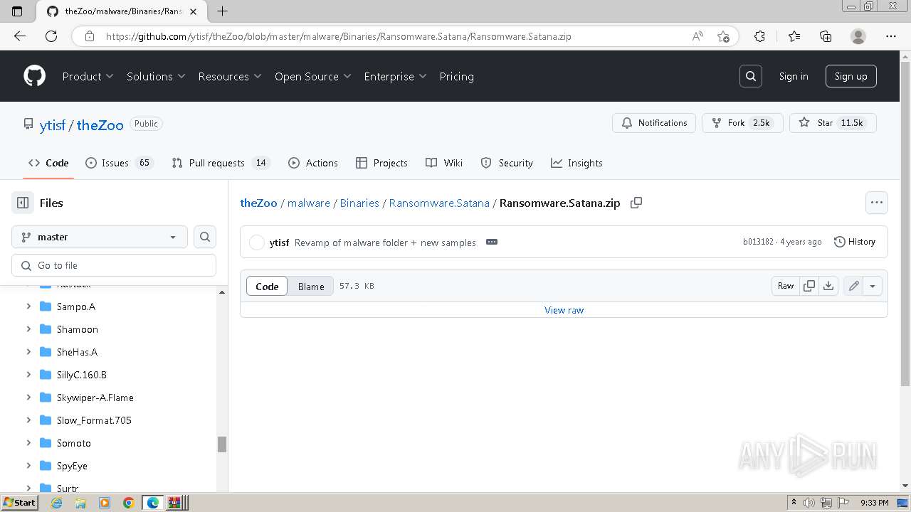Expand the Solutions menu
The width and height of the screenshot is (911, 512).
[156, 76]
